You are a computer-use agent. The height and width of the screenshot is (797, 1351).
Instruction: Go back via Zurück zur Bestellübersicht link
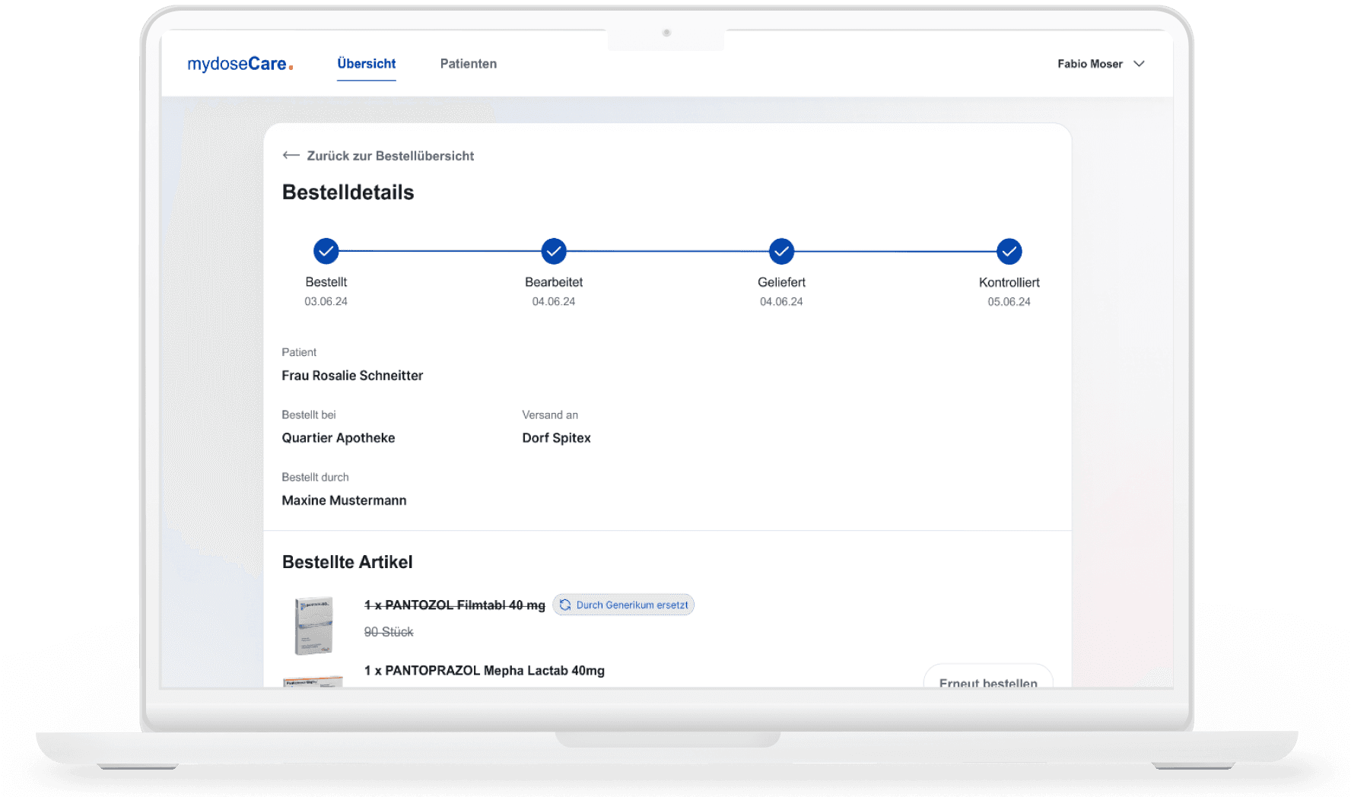click(378, 156)
